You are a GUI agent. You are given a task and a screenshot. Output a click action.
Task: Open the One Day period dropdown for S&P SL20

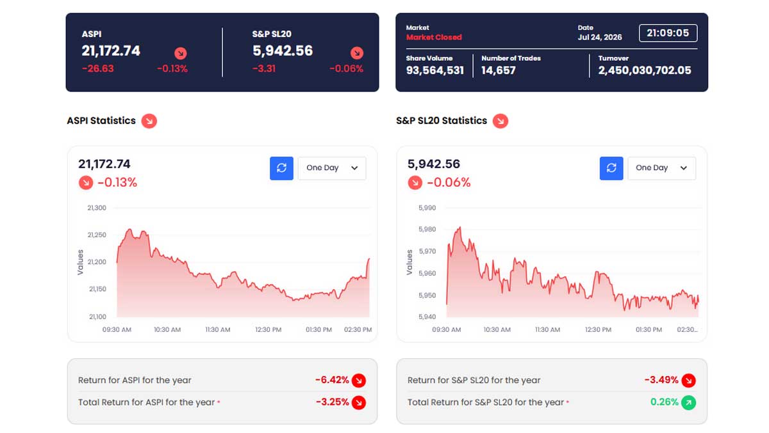click(661, 168)
